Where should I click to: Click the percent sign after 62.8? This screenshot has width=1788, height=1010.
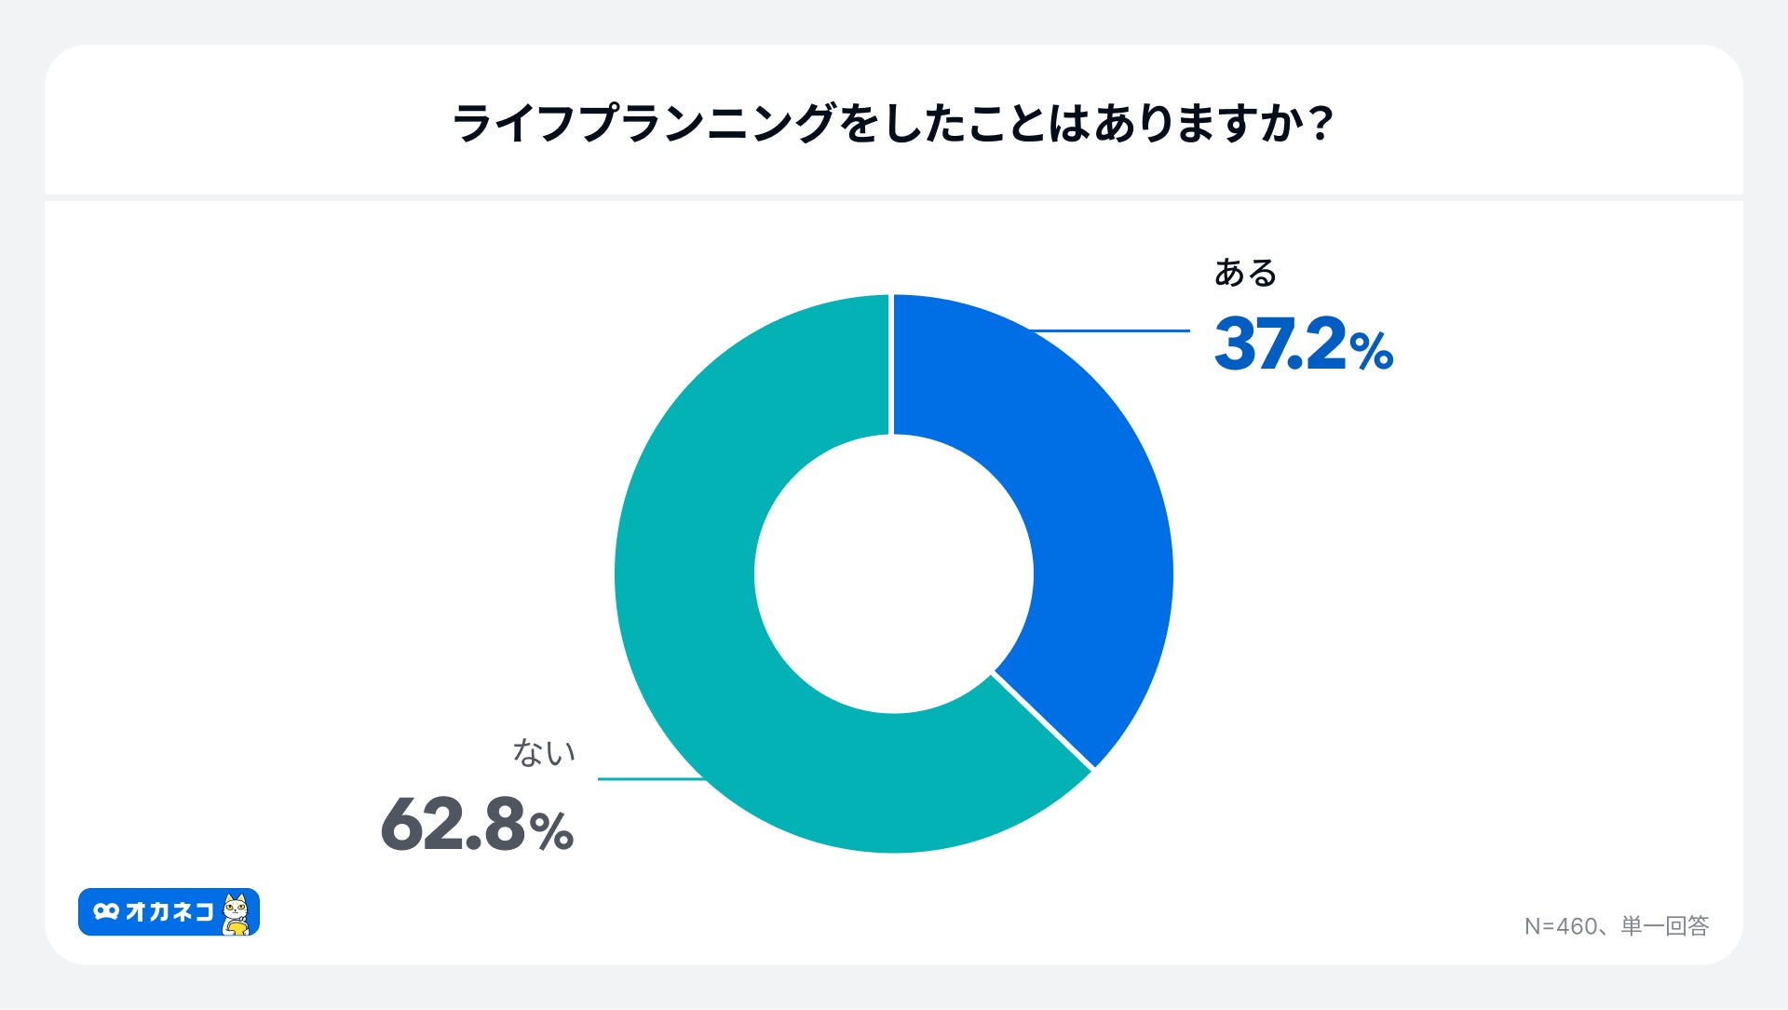click(x=551, y=831)
